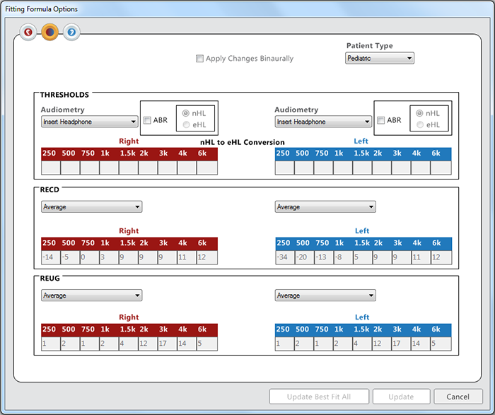Click left RECD 1k field showing -8
This screenshot has width=495, height=415.
344,257
